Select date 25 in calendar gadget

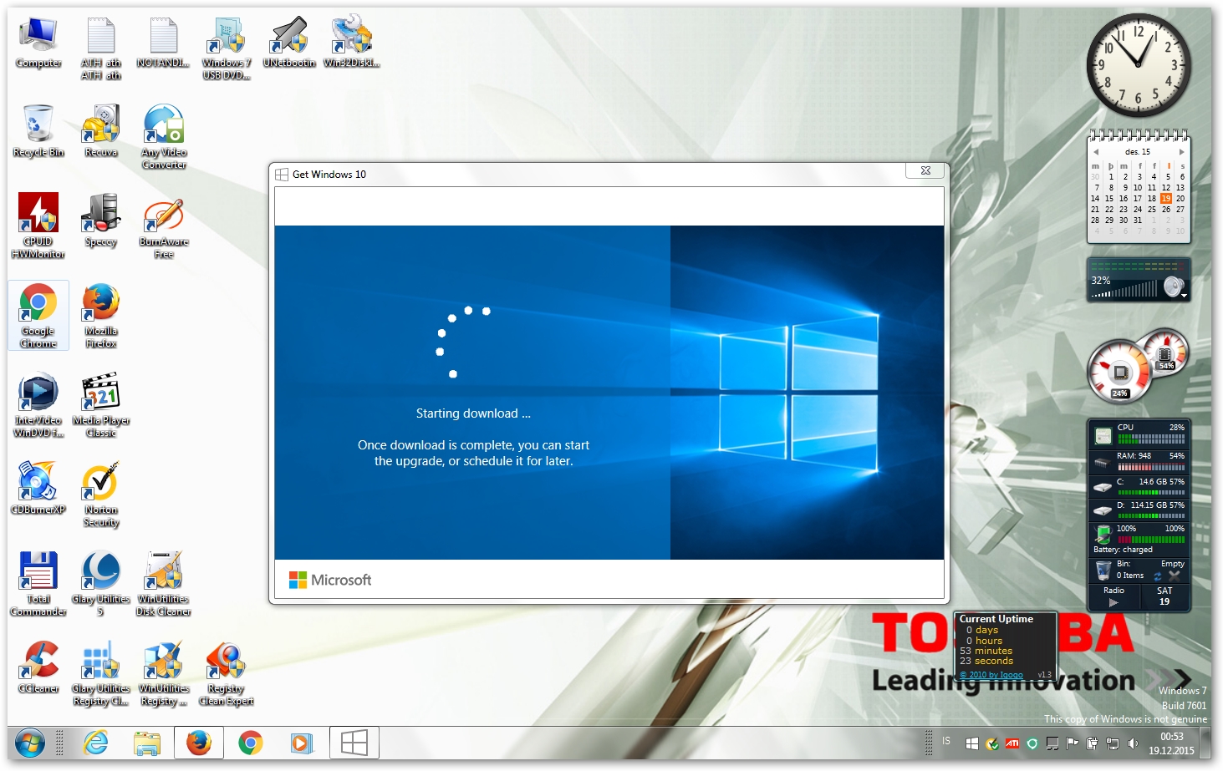tap(1151, 210)
